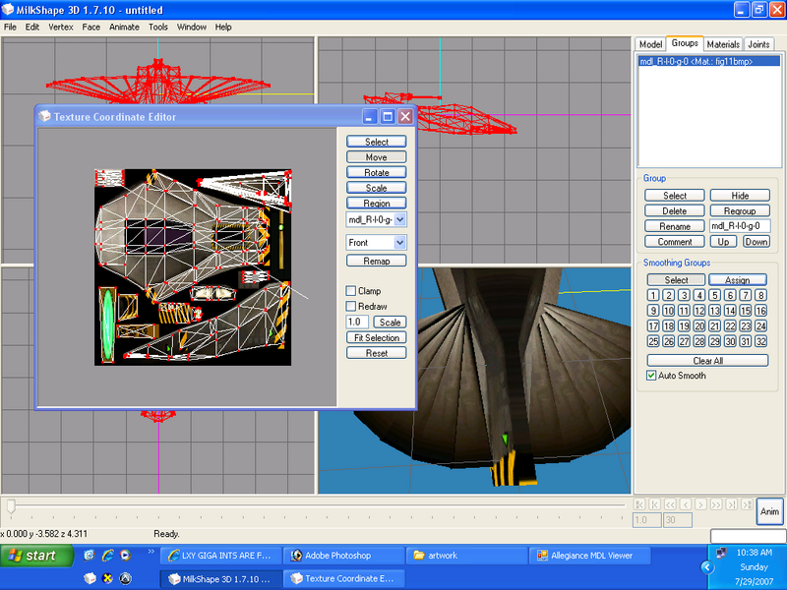This screenshot has height=590, width=787.
Task: Enable the Redraw checkbox
Action: point(351,307)
